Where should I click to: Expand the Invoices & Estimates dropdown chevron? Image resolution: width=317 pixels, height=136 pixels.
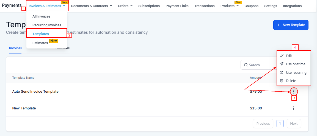point(64,6)
